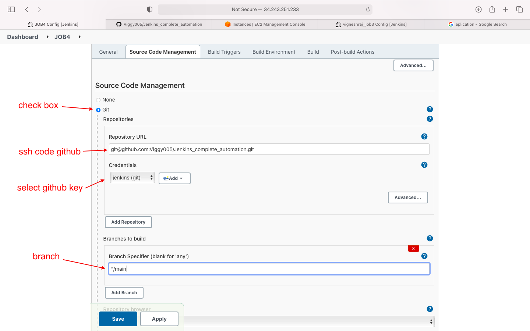This screenshot has width=530, height=331.
Task: Show the tab overview icon
Action: click(x=520, y=10)
